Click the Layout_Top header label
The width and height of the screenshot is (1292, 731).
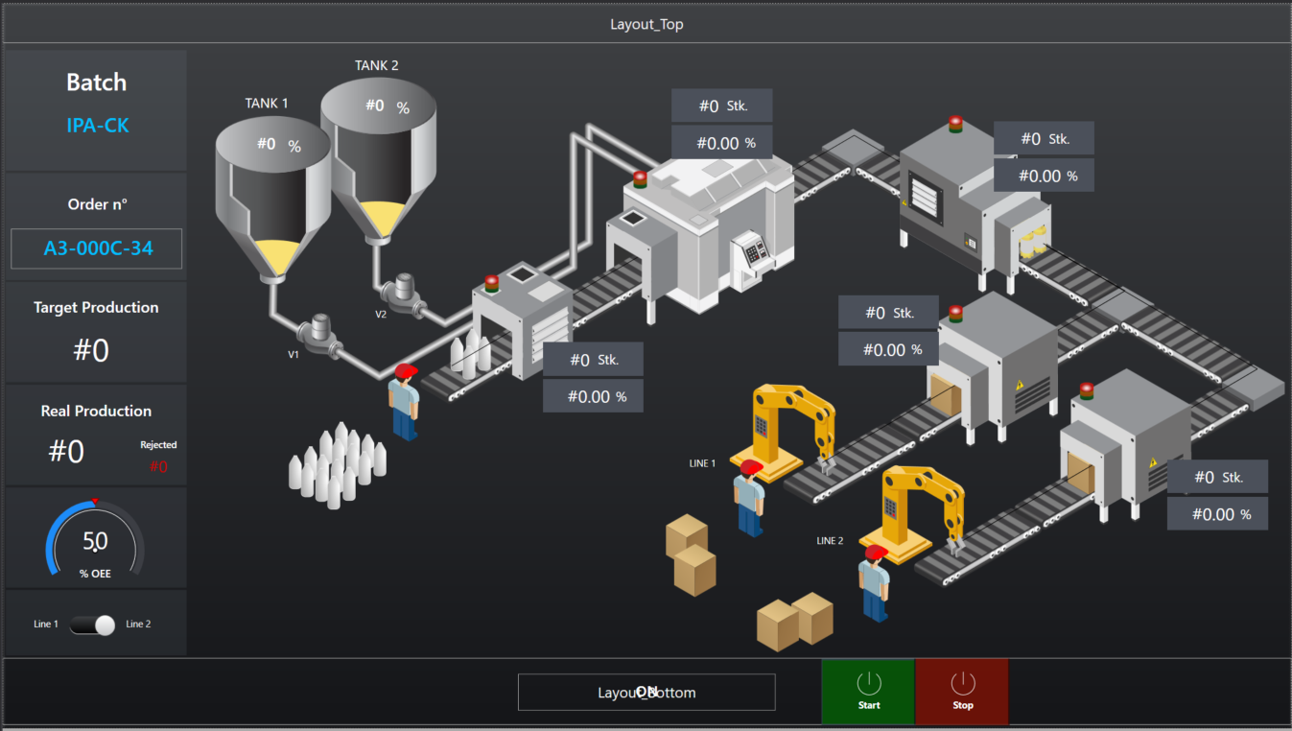pyautogui.click(x=646, y=24)
